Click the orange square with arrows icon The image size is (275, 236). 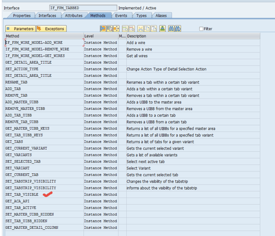(116, 29)
